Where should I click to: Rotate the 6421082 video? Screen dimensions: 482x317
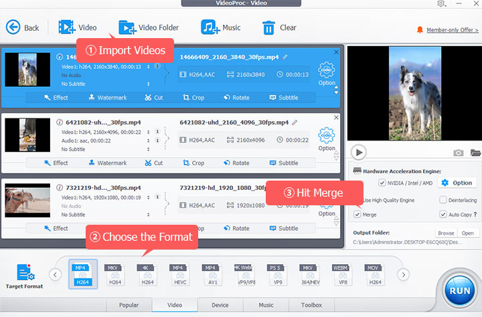pyautogui.click(x=236, y=163)
